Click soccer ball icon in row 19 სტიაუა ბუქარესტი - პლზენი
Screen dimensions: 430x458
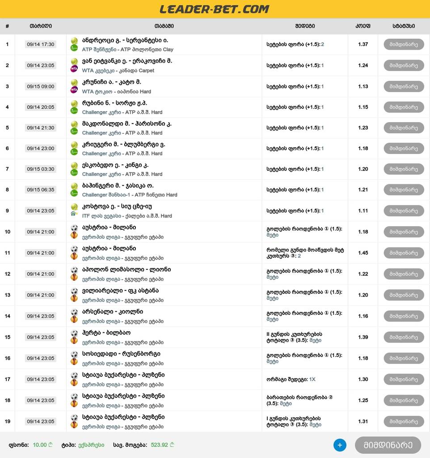click(74, 417)
